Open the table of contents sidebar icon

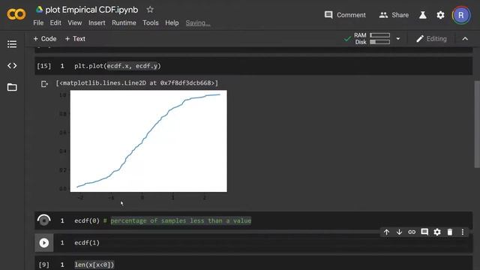pyautogui.click(x=12, y=44)
